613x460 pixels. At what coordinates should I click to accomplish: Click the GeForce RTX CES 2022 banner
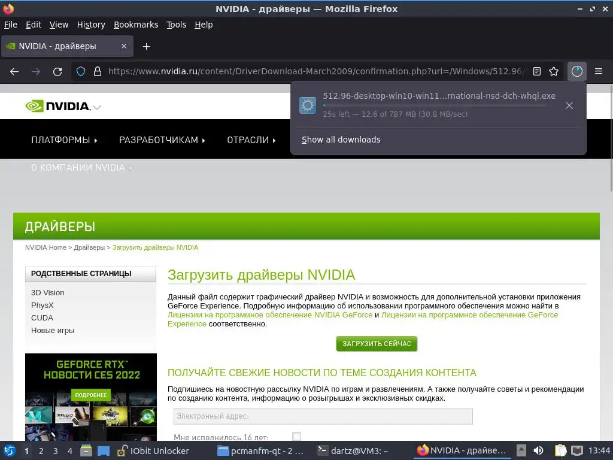click(x=91, y=397)
